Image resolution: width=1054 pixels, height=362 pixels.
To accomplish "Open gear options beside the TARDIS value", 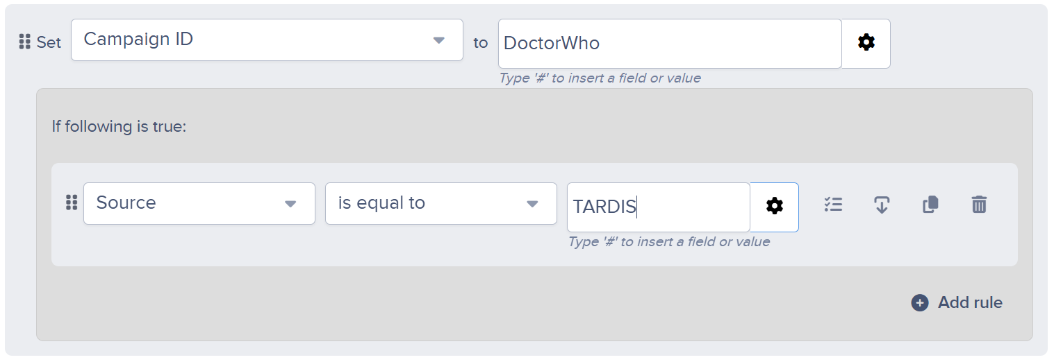I will point(774,207).
